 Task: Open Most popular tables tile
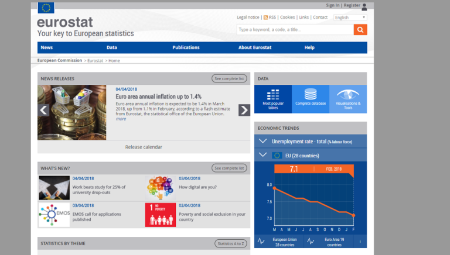pos(273,99)
